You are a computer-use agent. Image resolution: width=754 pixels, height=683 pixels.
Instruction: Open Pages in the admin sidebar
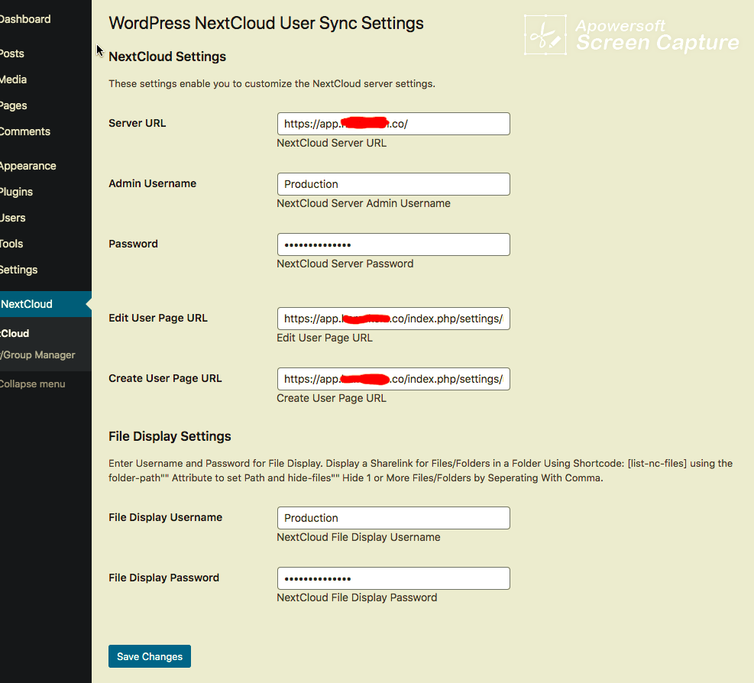click(x=14, y=105)
